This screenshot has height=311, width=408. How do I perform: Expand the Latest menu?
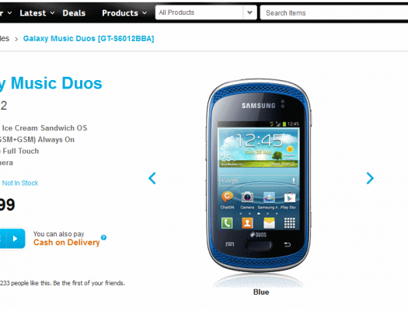[x=37, y=13]
